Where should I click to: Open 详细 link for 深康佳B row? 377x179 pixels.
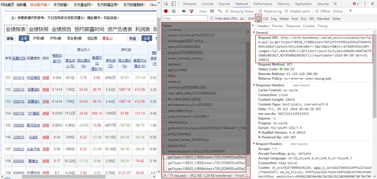click(45, 89)
